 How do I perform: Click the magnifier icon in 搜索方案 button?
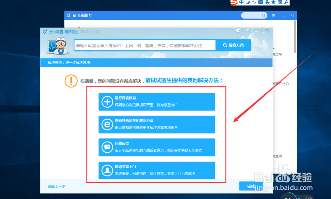click(225, 45)
